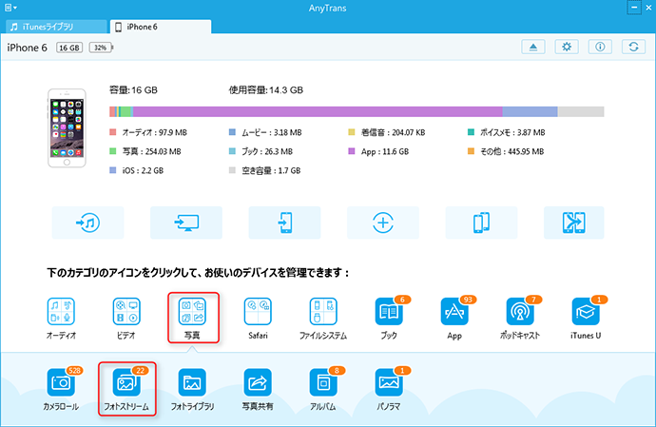Click the purple App segment of storage bar
This screenshot has width=656, height=427.
click(x=318, y=112)
